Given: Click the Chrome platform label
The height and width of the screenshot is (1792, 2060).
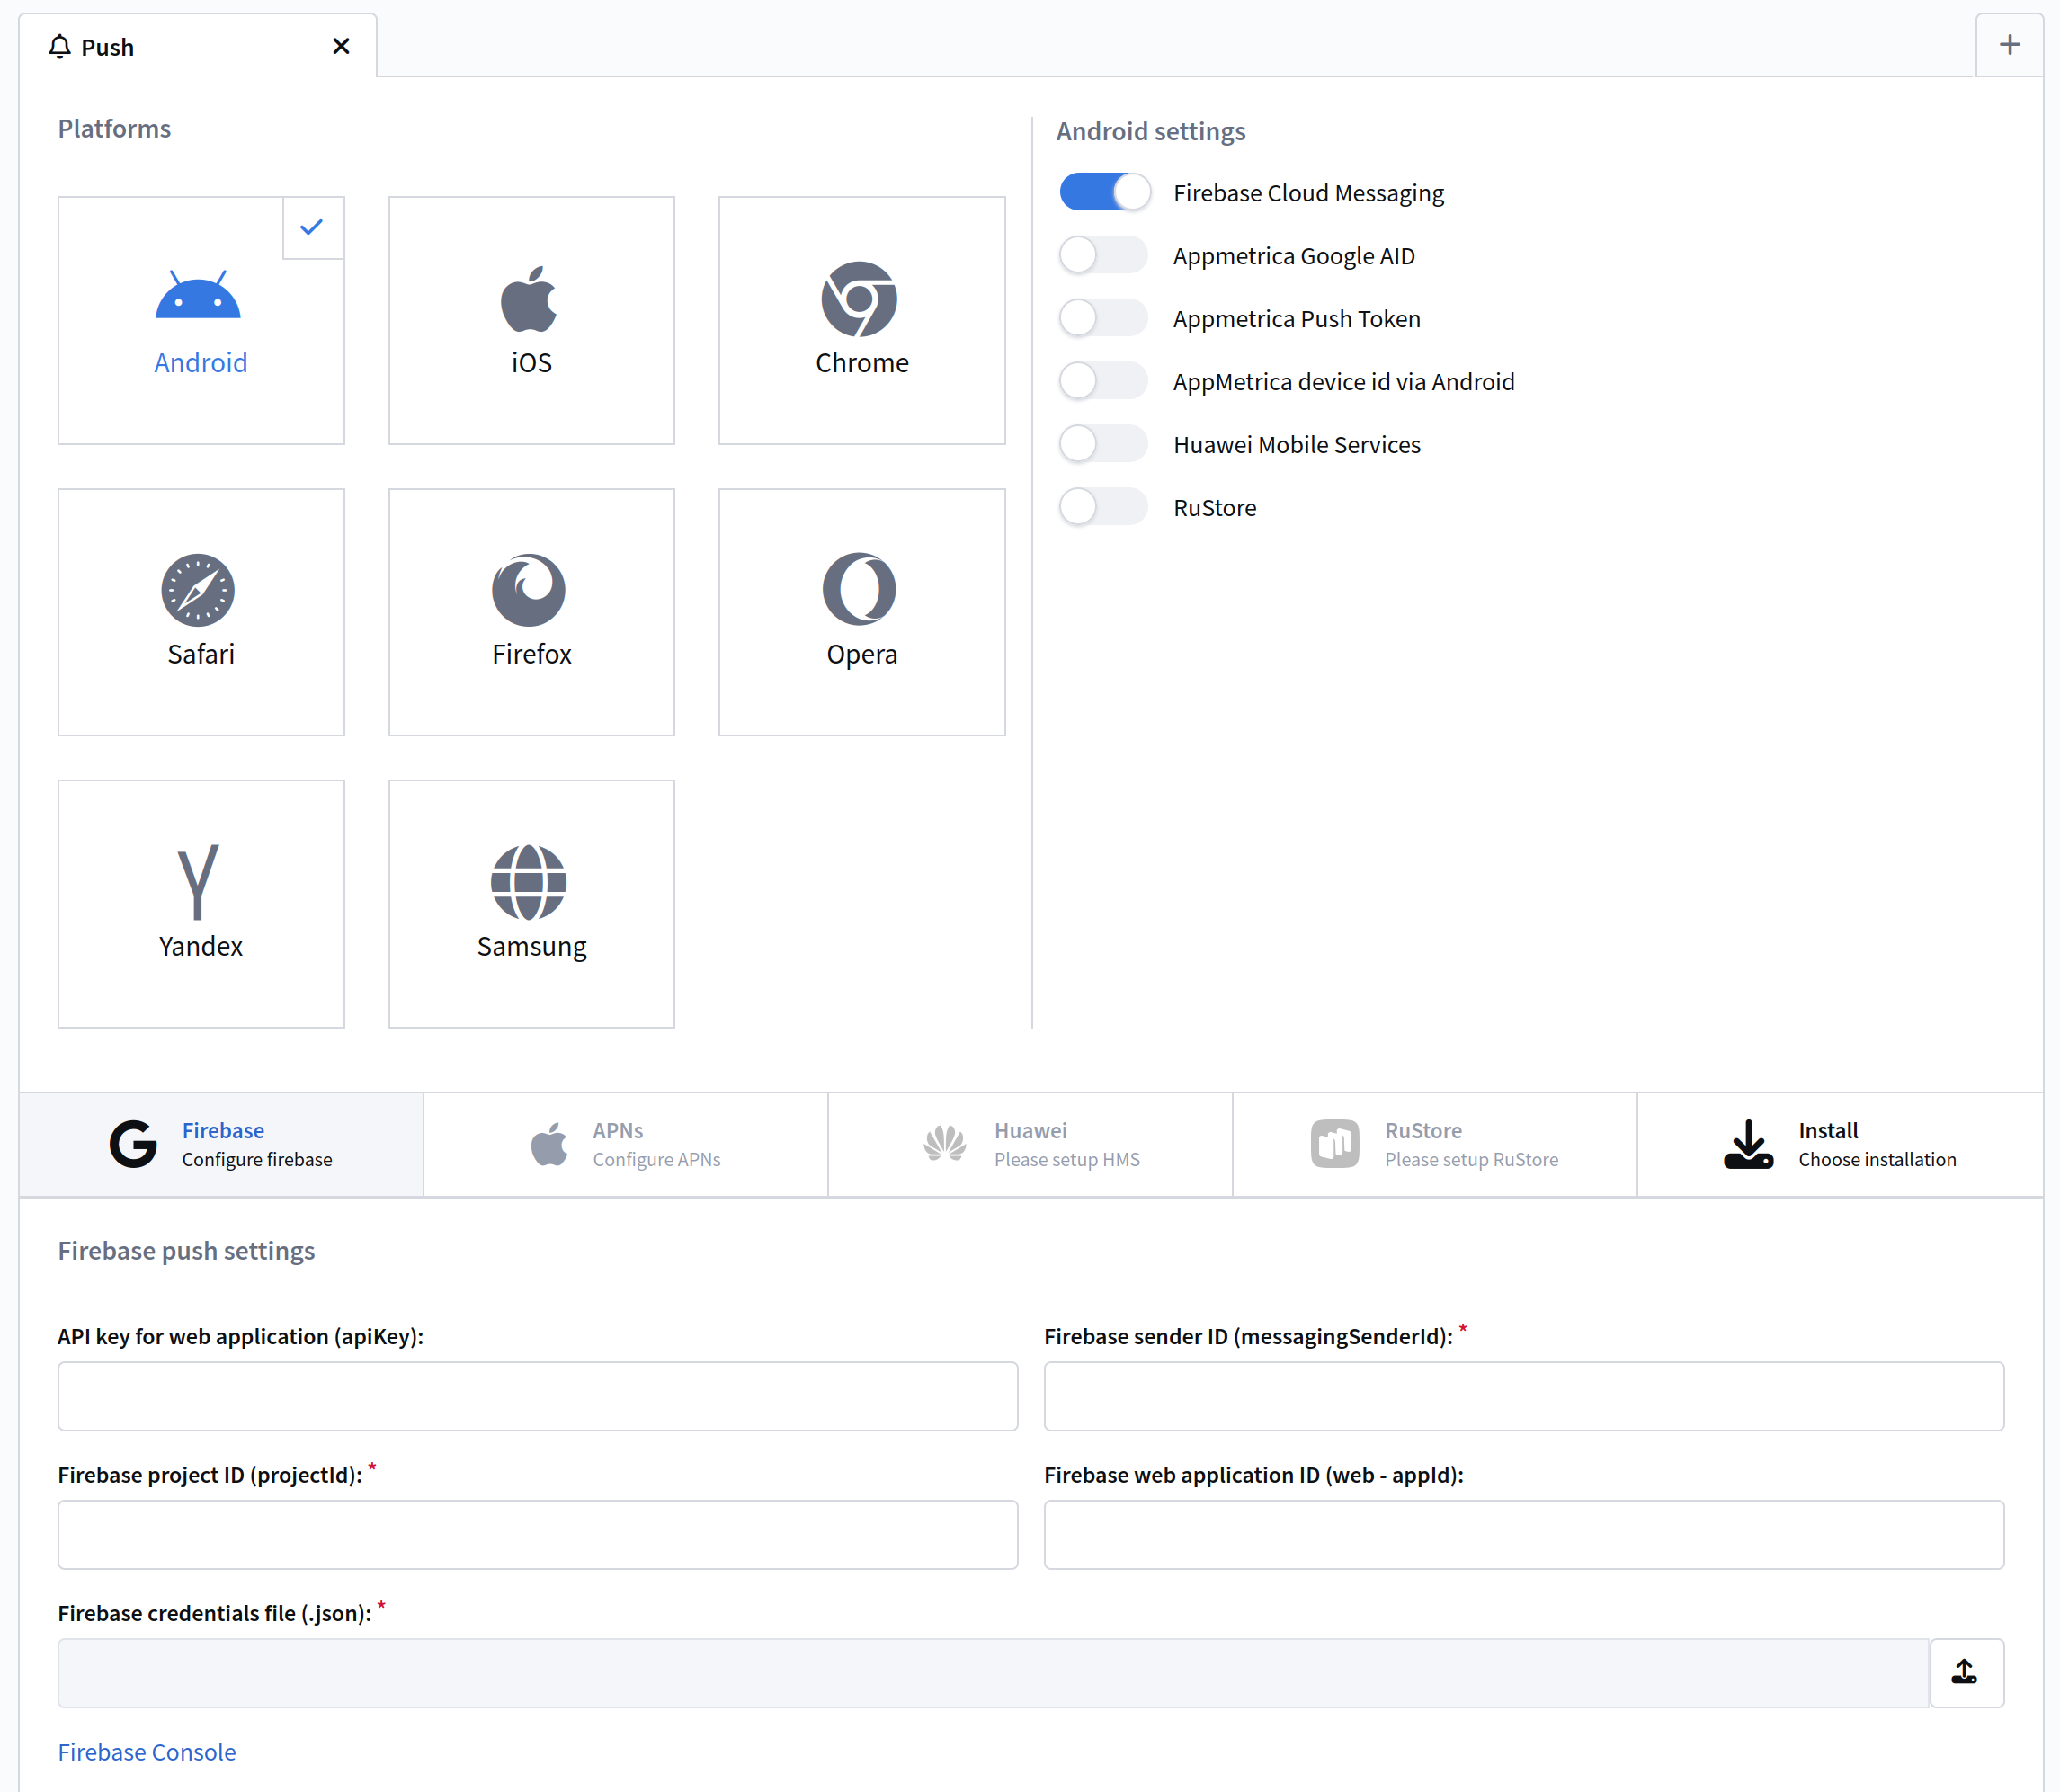Looking at the screenshot, I should (x=862, y=362).
